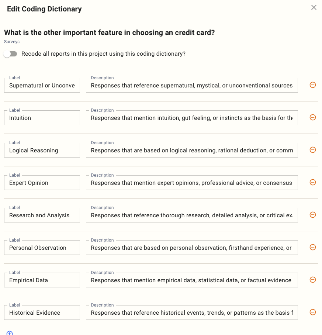Remove the Empirical Data code row
Viewport: 322px width, 335px height.
tap(312, 280)
